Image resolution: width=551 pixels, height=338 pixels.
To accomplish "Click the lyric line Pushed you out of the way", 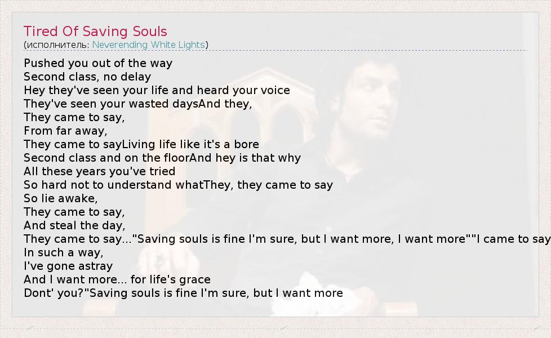I will coord(98,63).
